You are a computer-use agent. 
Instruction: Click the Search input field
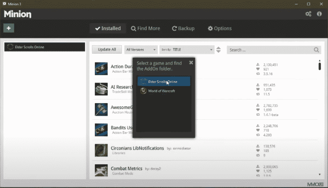pyautogui.click(x=269, y=50)
